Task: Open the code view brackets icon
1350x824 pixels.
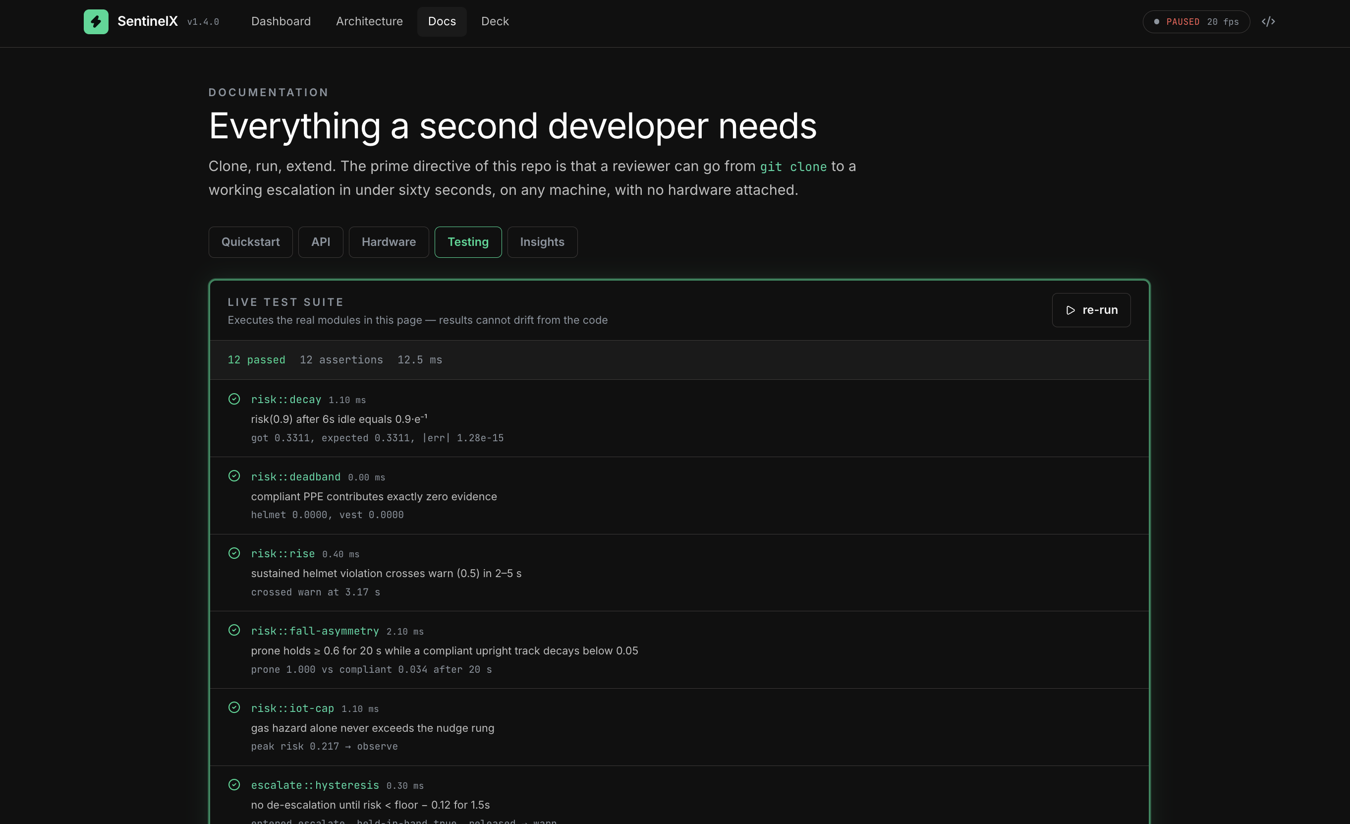Action: click(1268, 21)
